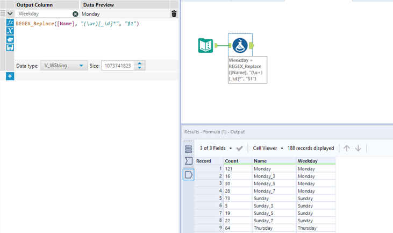393x233 pixels.
Task: Select cell Sunday_7 in Name column
Action: click(x=274, y=221)
